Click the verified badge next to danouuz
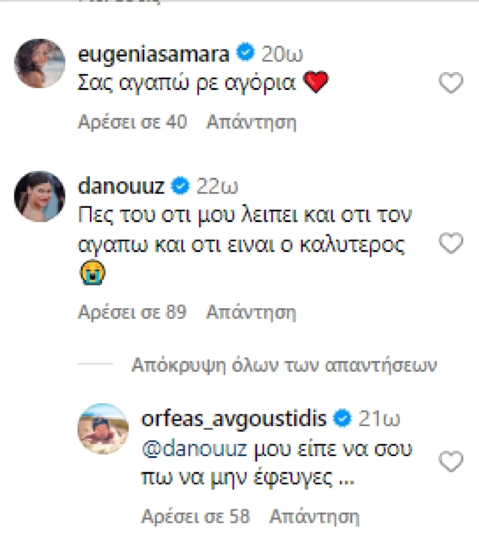Viewport: 479px width, 546px height. pos(178,186)
